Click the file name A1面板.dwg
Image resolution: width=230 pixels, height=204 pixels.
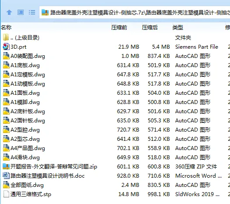point(25,93)
